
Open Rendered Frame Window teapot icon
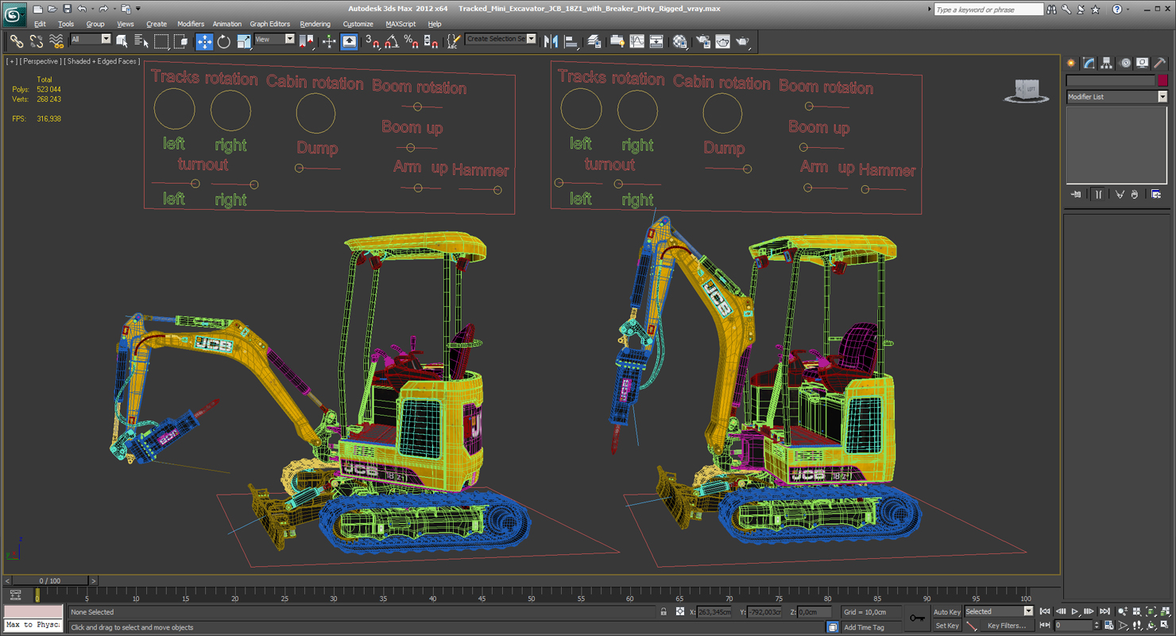(723, 41)
